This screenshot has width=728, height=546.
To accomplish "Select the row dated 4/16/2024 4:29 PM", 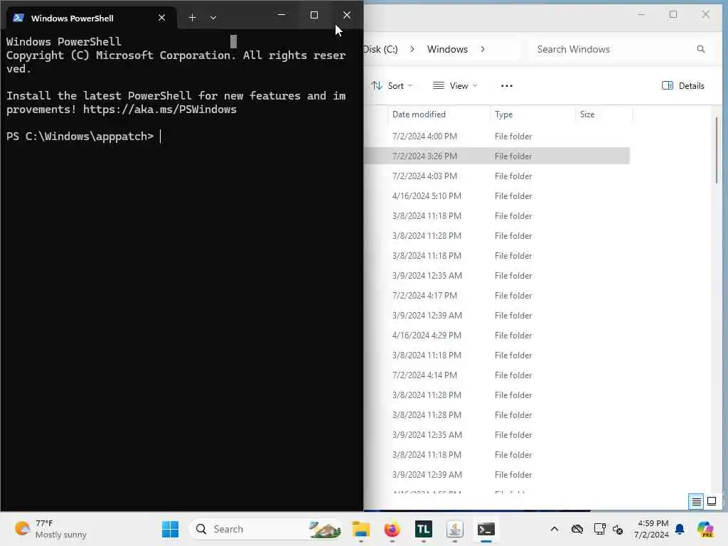I will click(496, 336).
